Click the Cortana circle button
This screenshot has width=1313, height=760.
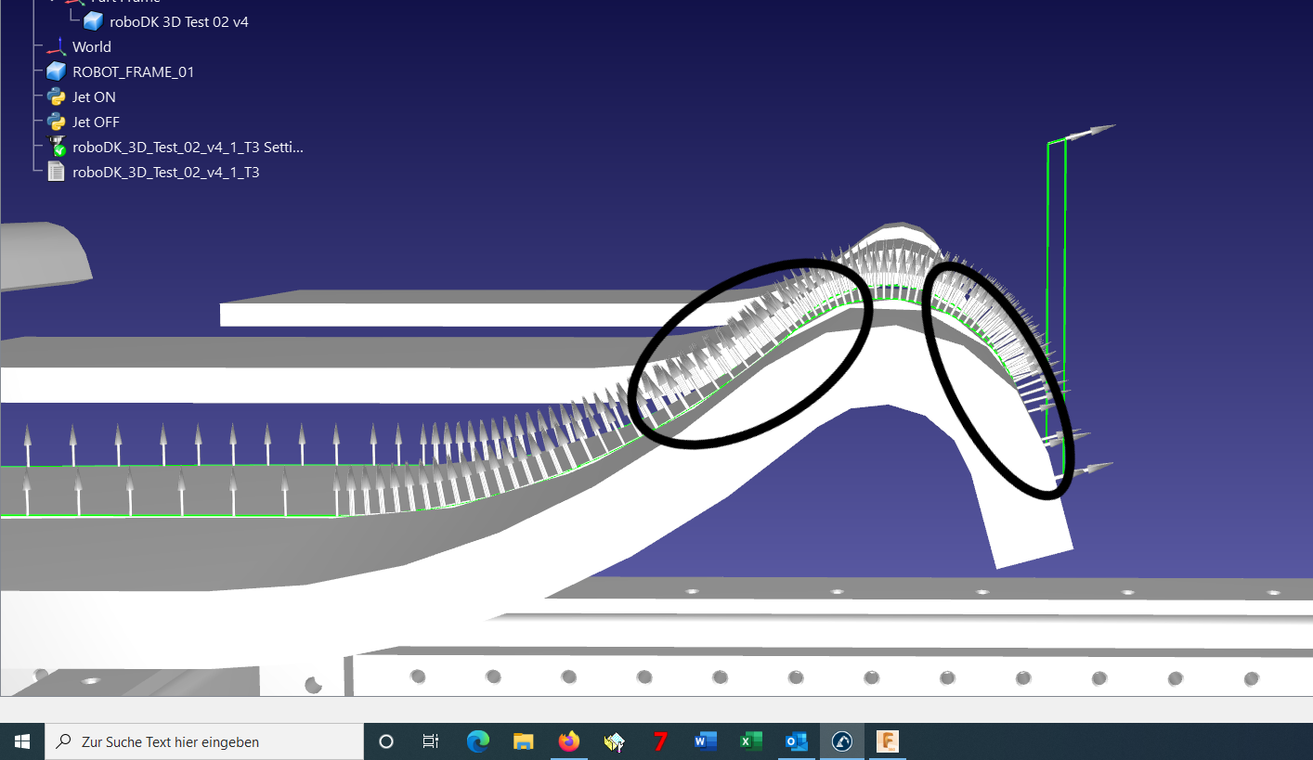click(386, 741)
